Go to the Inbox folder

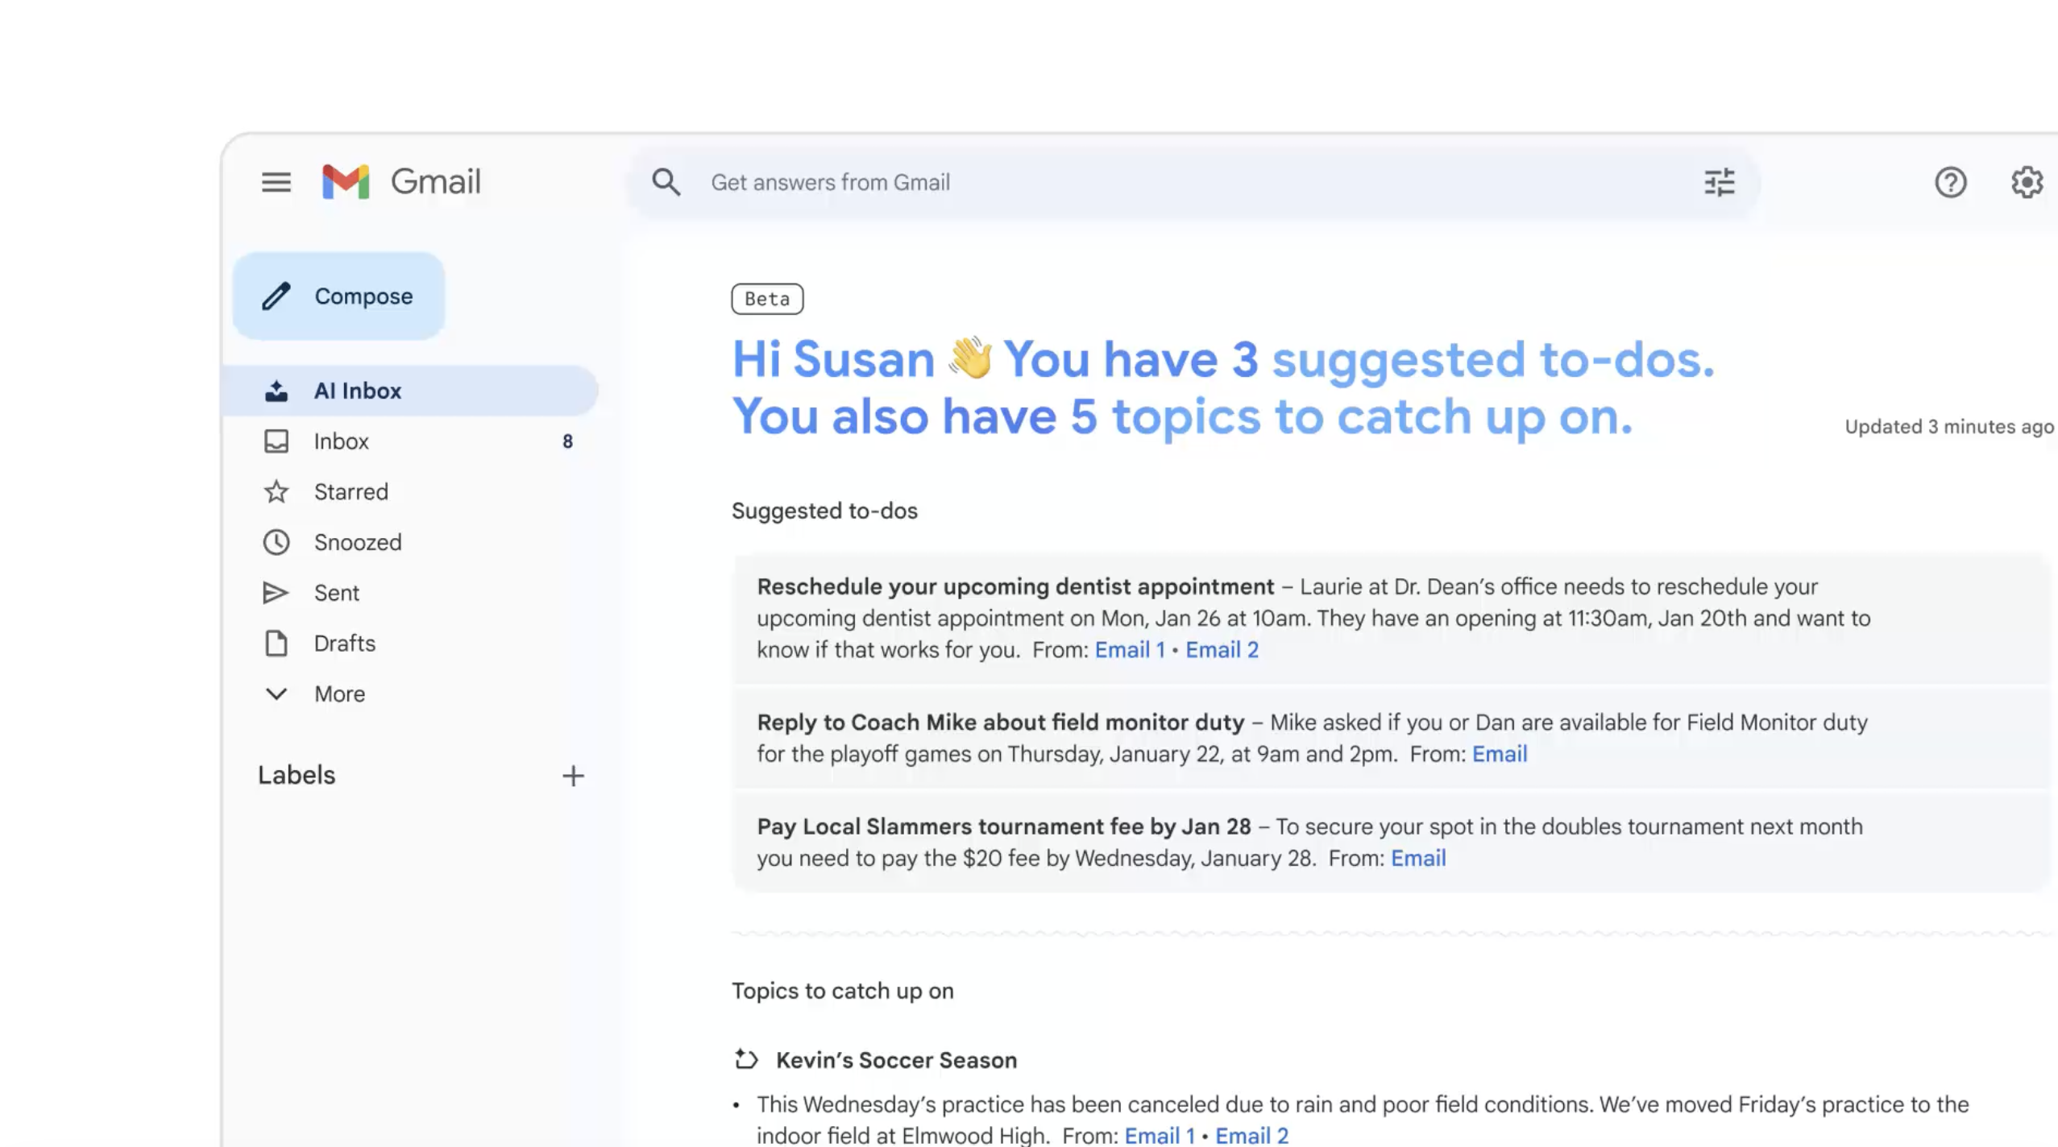341,441
